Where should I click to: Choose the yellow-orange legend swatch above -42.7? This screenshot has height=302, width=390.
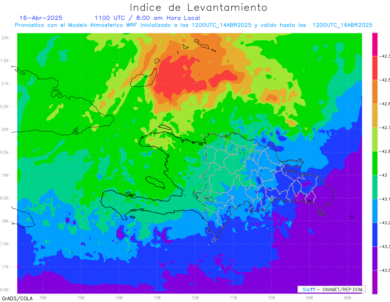pyautogui.click(x=375, y=116)
